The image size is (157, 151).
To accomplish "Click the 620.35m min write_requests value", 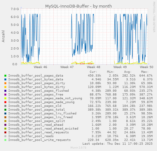I will point(112,140).
